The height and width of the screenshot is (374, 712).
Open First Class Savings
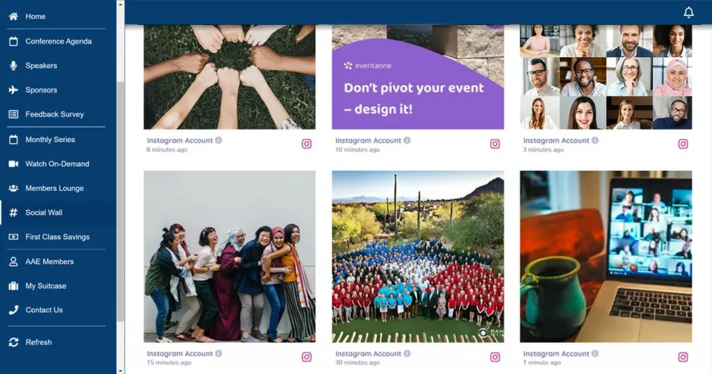point(57,237)
